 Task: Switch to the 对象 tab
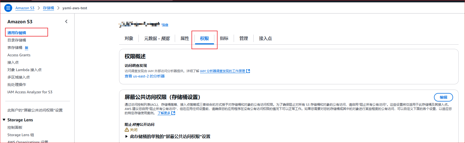(x=129, y=38)
